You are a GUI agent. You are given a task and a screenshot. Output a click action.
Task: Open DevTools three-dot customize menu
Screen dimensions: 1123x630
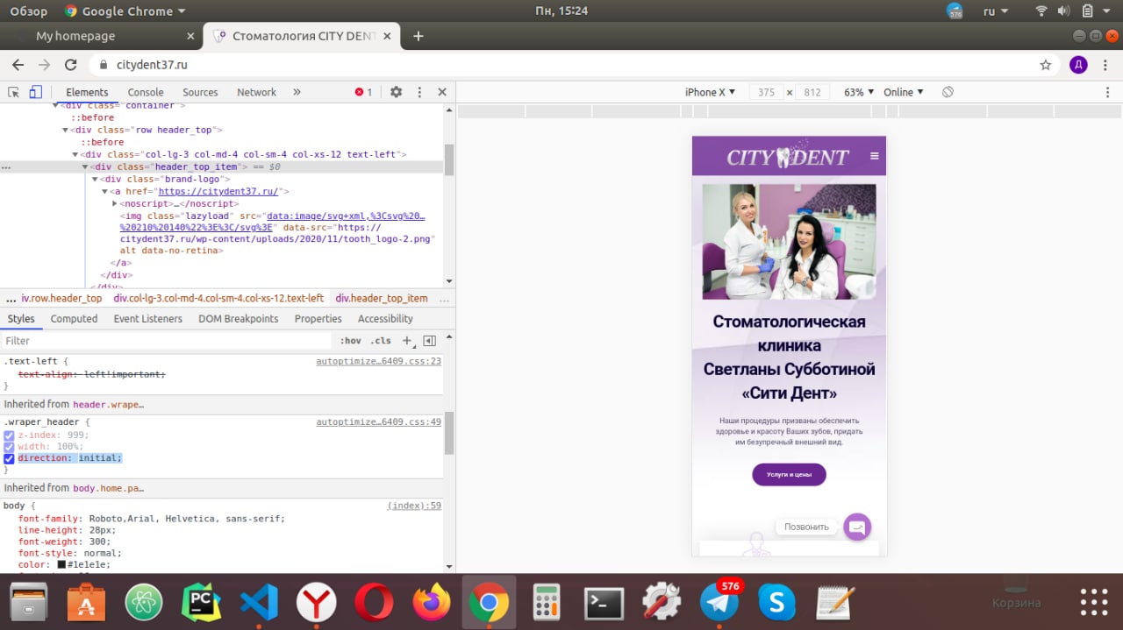coord(419,92)
